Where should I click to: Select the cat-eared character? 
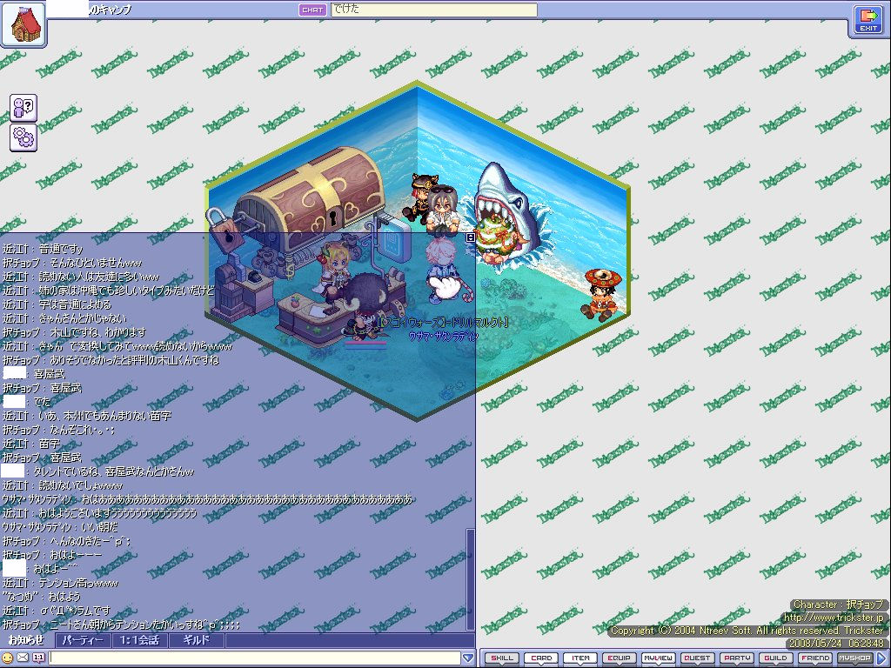coord(419,196)
